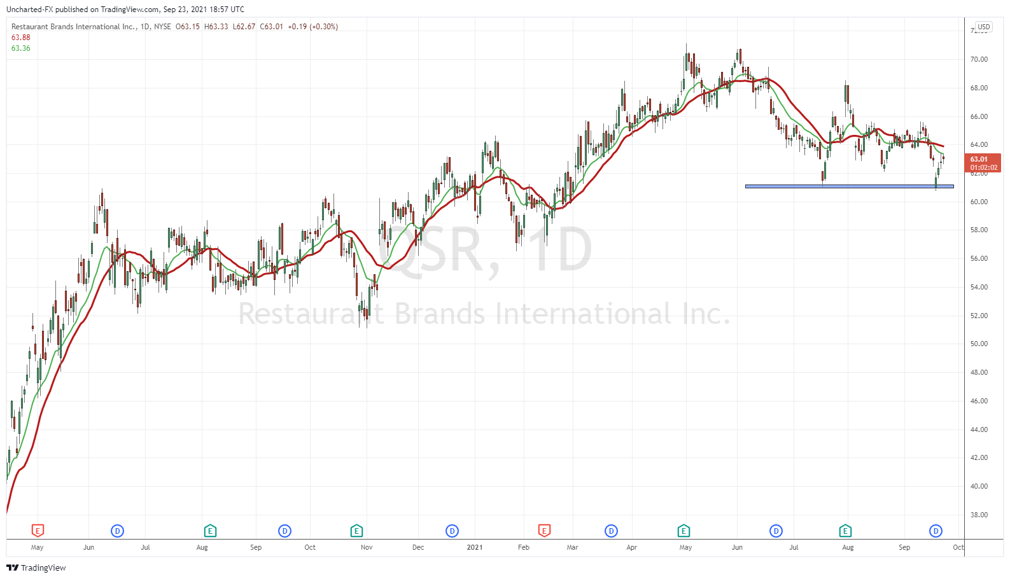Select the green earnings E marker at end of April 2021
The width and height of the screenshot is (1010, 579).
[684, 531]
